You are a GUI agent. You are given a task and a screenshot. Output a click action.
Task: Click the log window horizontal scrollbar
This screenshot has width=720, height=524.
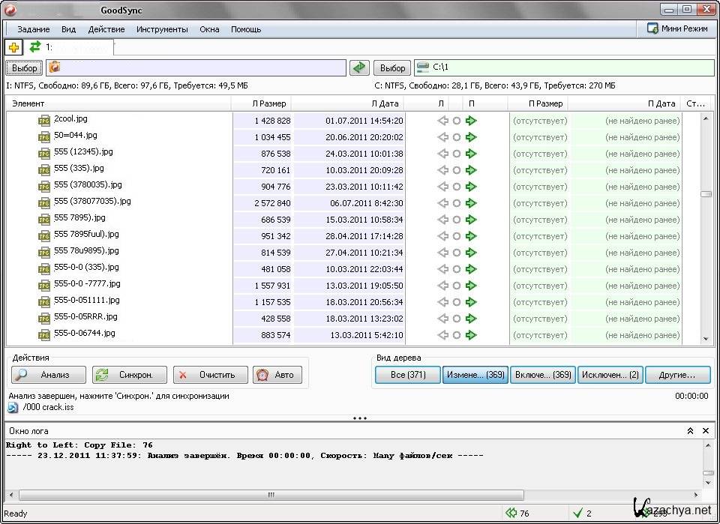tap(270, 495)
